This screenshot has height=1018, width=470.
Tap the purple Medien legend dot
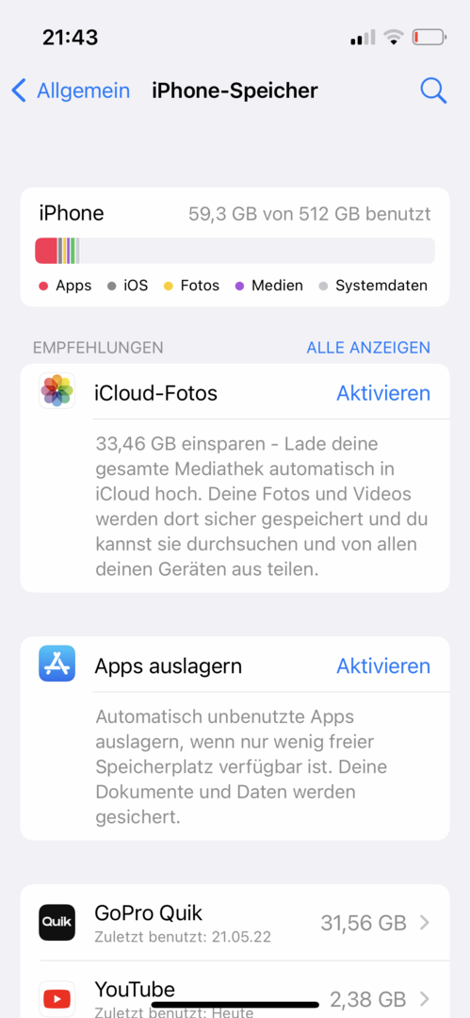click(x=239, y=286)
